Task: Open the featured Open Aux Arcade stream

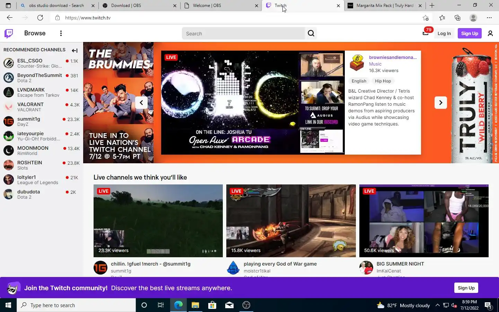Action: point(253,103)
